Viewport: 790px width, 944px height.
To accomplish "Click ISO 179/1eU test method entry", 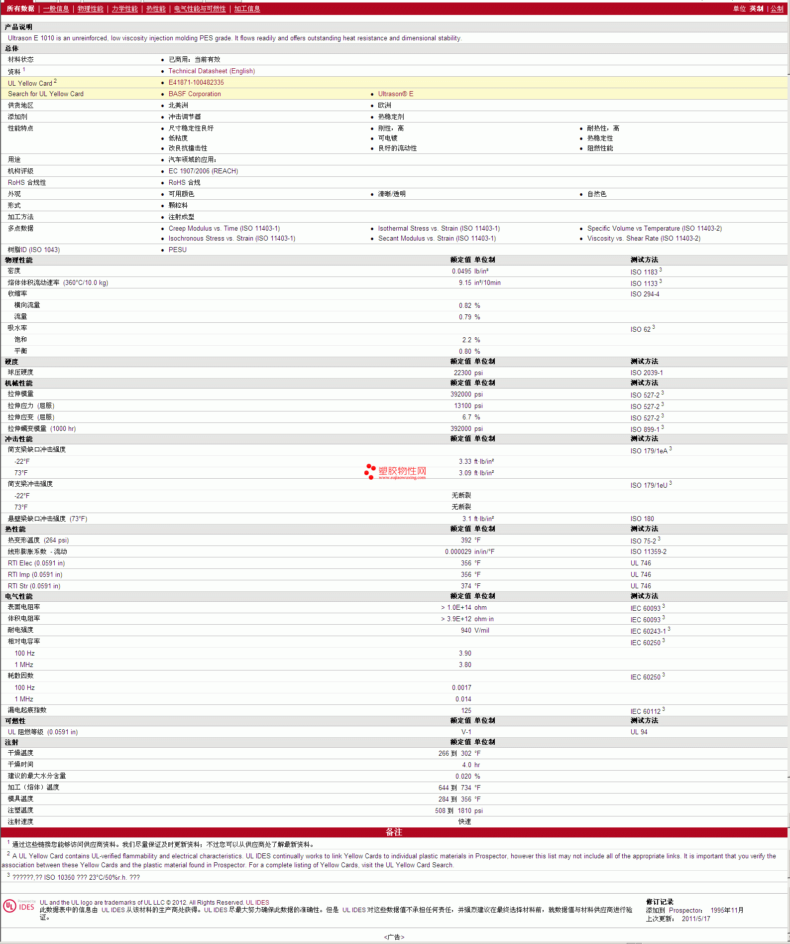I will pos(651,485).
